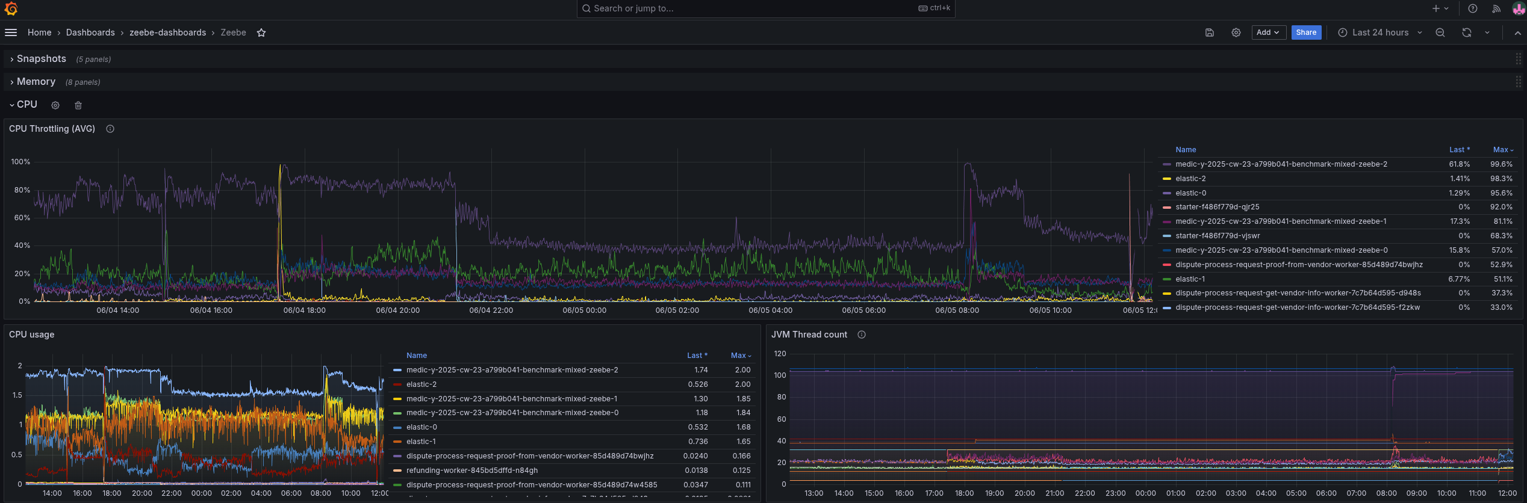Sort throttling legend by Max
Viewport: 1527px width, 503px height.
1503,150
